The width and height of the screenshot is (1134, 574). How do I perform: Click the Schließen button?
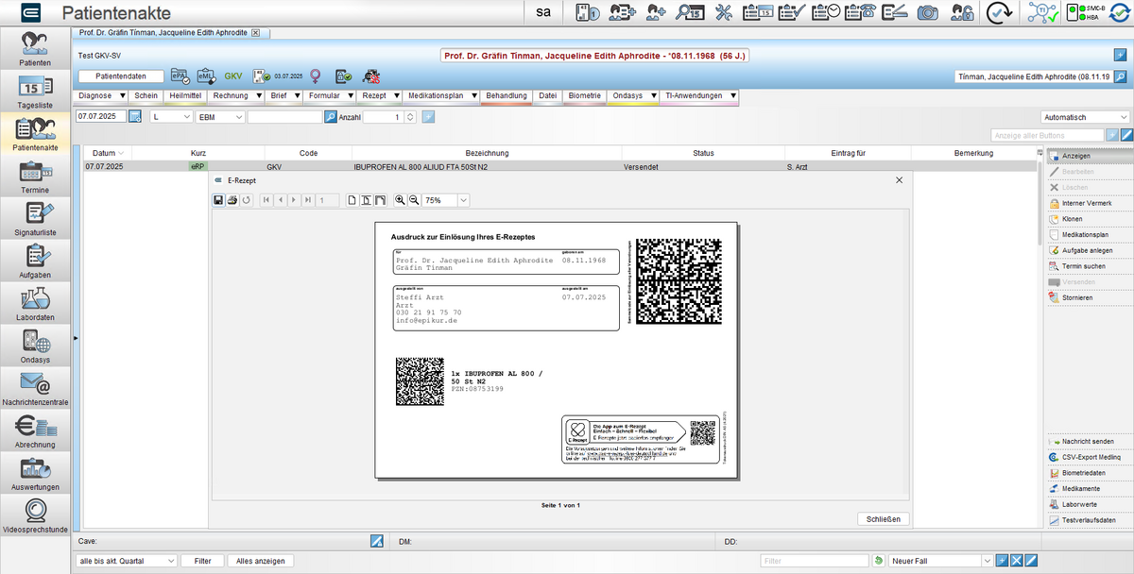pos(884,518)
